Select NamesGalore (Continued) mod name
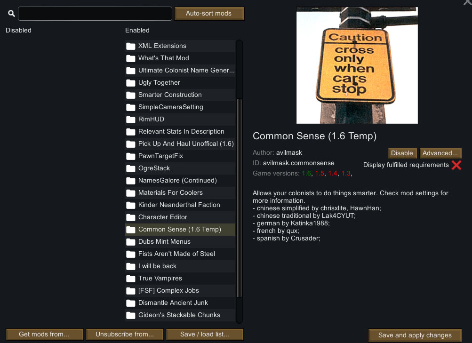This screenshot has height=343, width=472. coord(177,181)
